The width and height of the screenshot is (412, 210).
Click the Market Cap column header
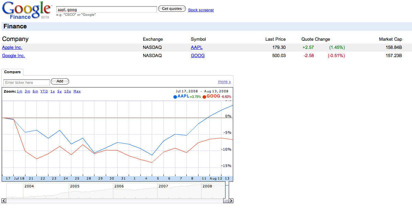pyautogui.click(x=390, y=39)
